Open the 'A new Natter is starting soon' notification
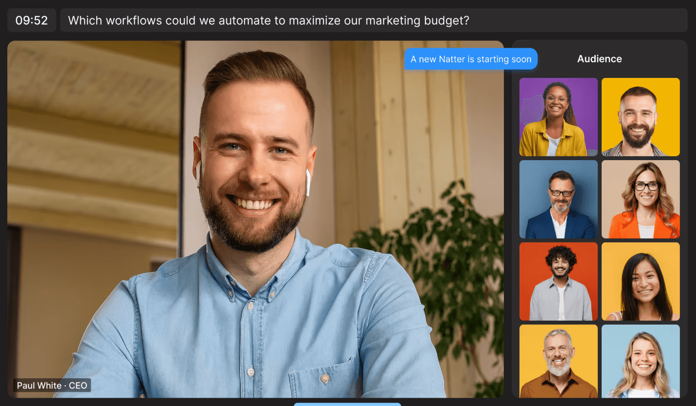Image resolution: width=696 pixels, height=406 pixels. [470, 59]
